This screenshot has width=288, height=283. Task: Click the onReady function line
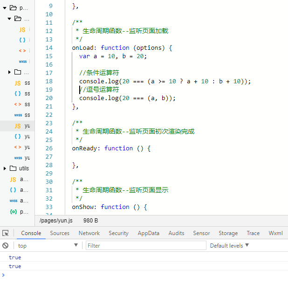111,148
